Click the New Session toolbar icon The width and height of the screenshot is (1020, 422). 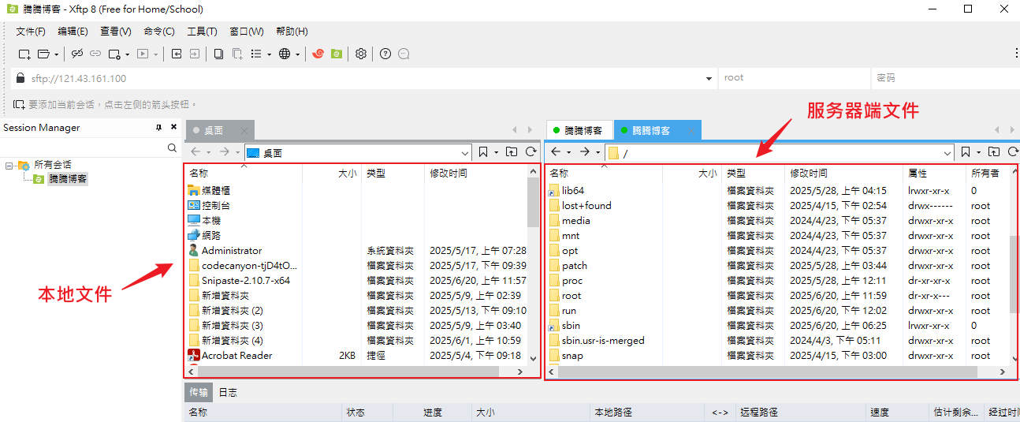(24, 54)
